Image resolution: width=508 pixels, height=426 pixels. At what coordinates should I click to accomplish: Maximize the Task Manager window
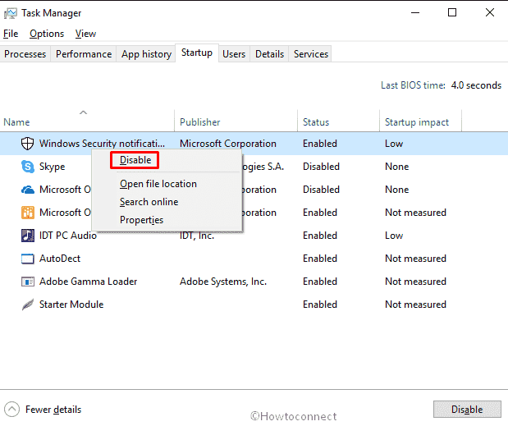pyautogui.click(x=452, y=12)
